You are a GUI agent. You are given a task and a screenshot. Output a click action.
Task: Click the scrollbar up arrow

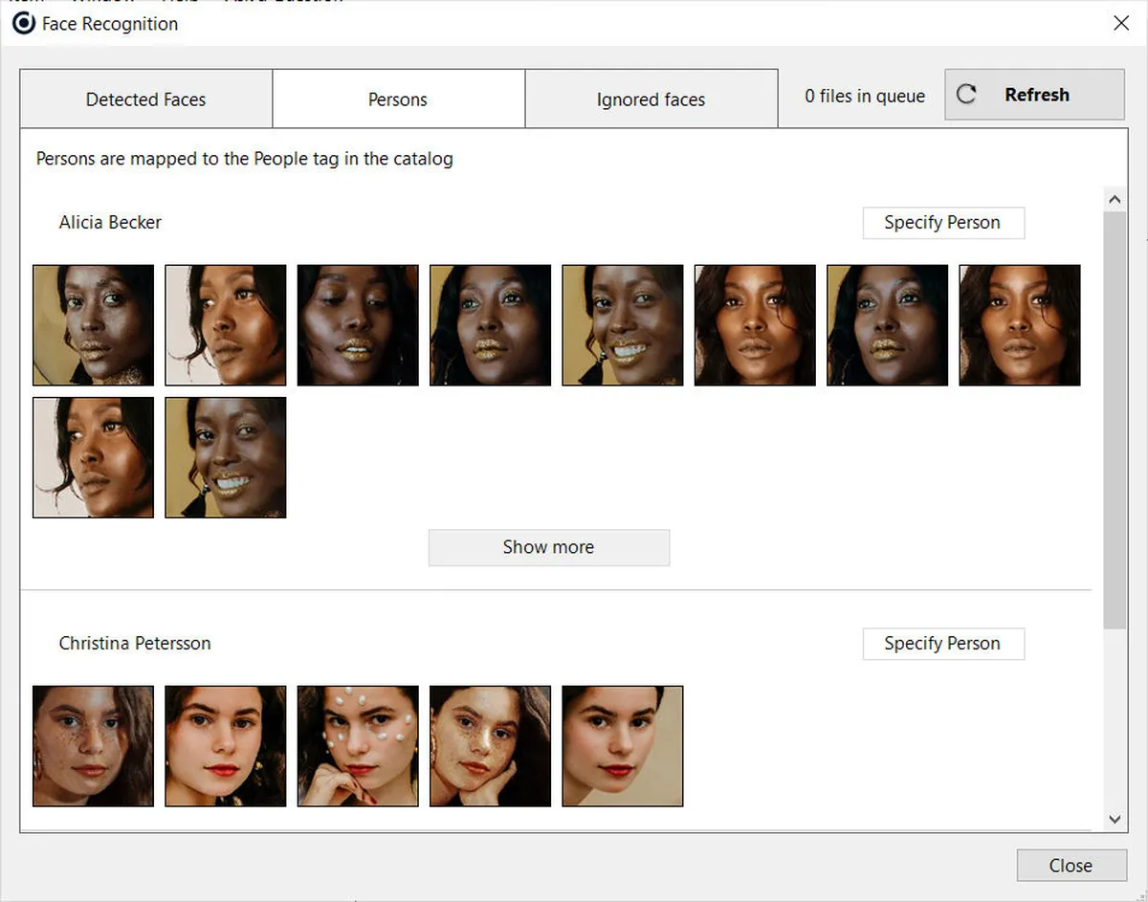[1114, 199]
